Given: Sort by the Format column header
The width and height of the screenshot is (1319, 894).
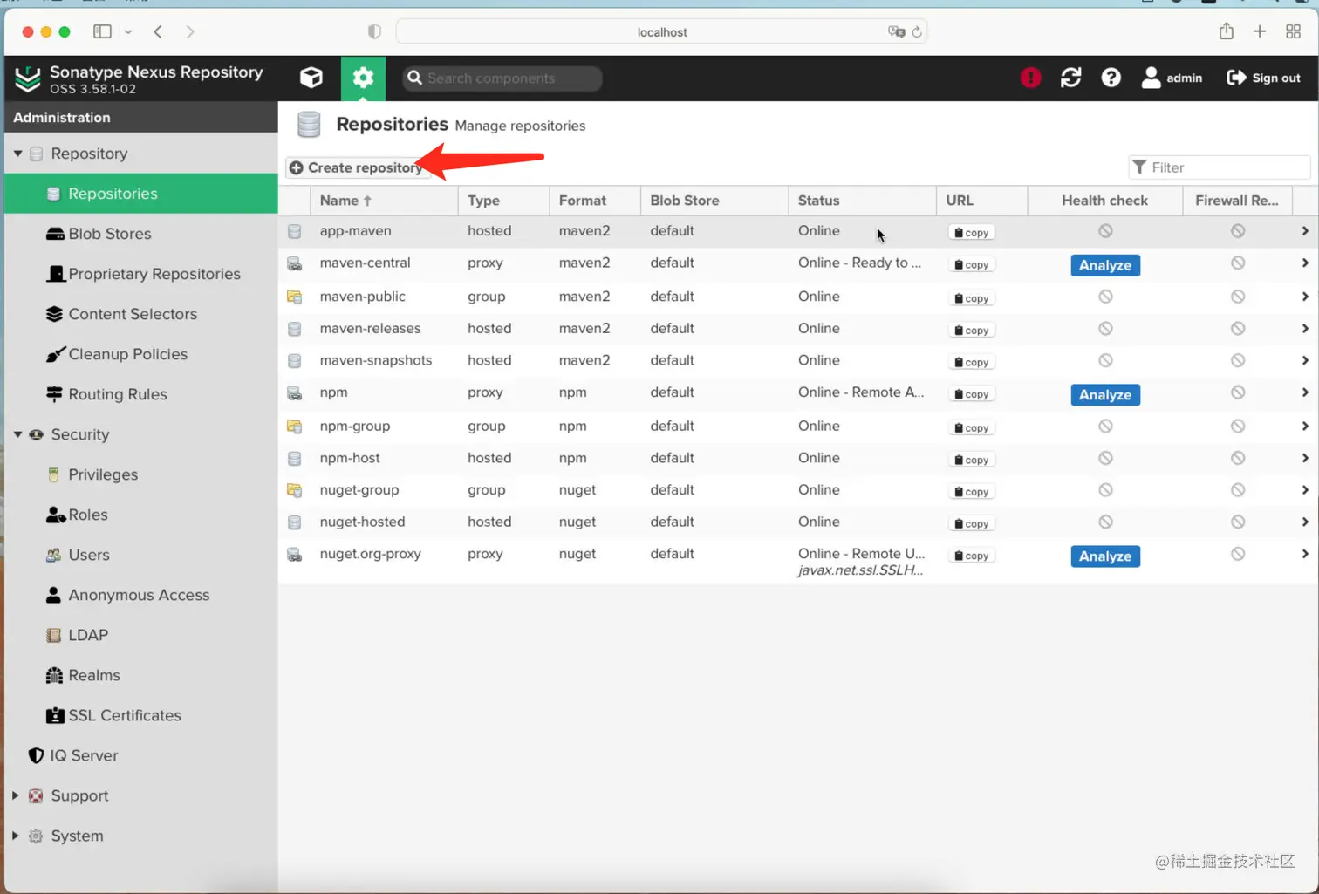Looking at the screenshot, I should pyautogui.click(x=595, y=201).
